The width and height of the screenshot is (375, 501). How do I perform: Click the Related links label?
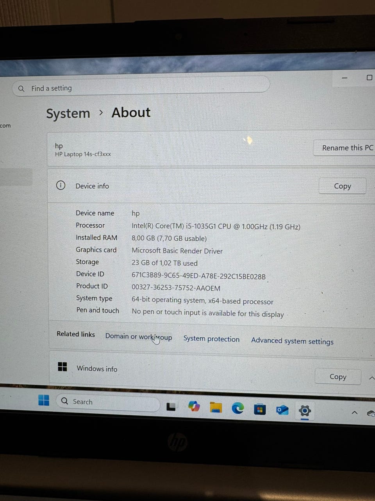[x=76, y=334]
